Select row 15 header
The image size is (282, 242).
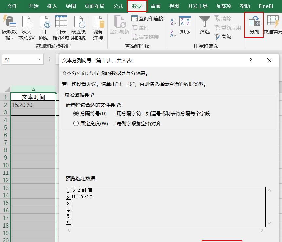pyautogui.click(x=5, y=203)
